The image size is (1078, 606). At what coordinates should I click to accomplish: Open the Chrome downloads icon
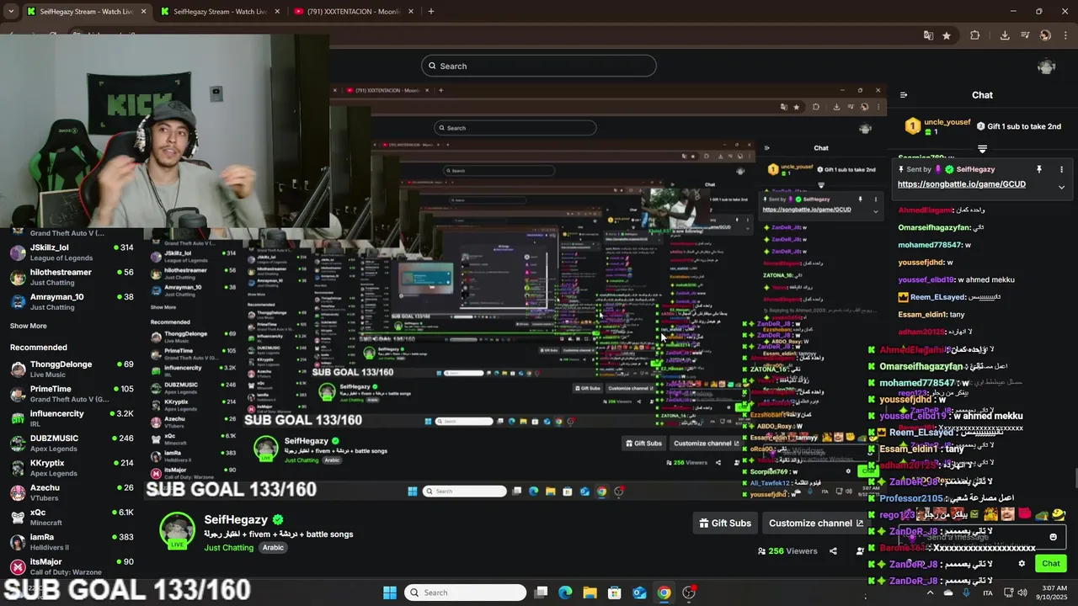(x=1005, y=35)
